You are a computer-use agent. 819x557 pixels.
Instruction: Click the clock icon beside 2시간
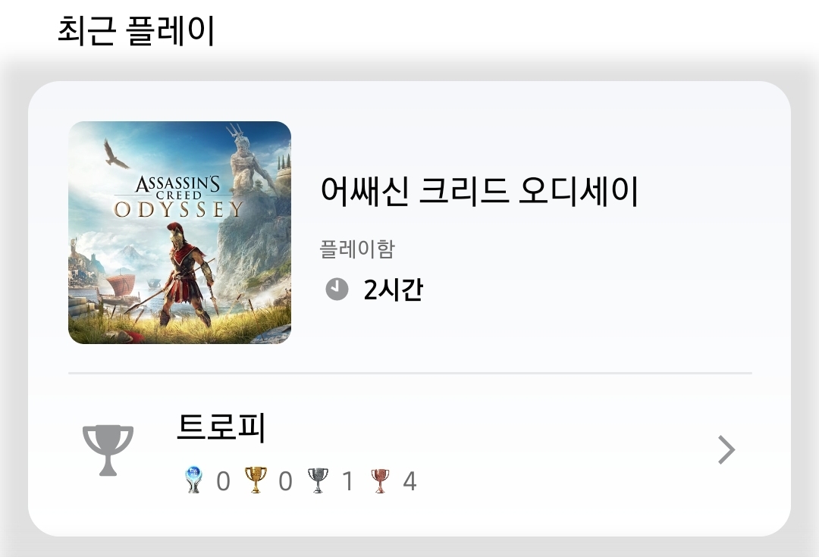tap(337, 289)
